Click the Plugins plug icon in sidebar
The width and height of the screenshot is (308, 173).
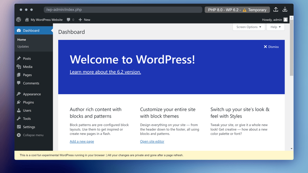19,102
